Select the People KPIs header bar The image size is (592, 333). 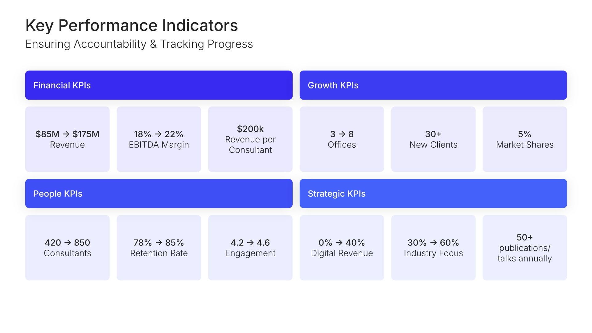point(159,194)
